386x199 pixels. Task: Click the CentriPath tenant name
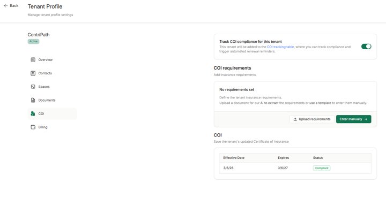39,35
